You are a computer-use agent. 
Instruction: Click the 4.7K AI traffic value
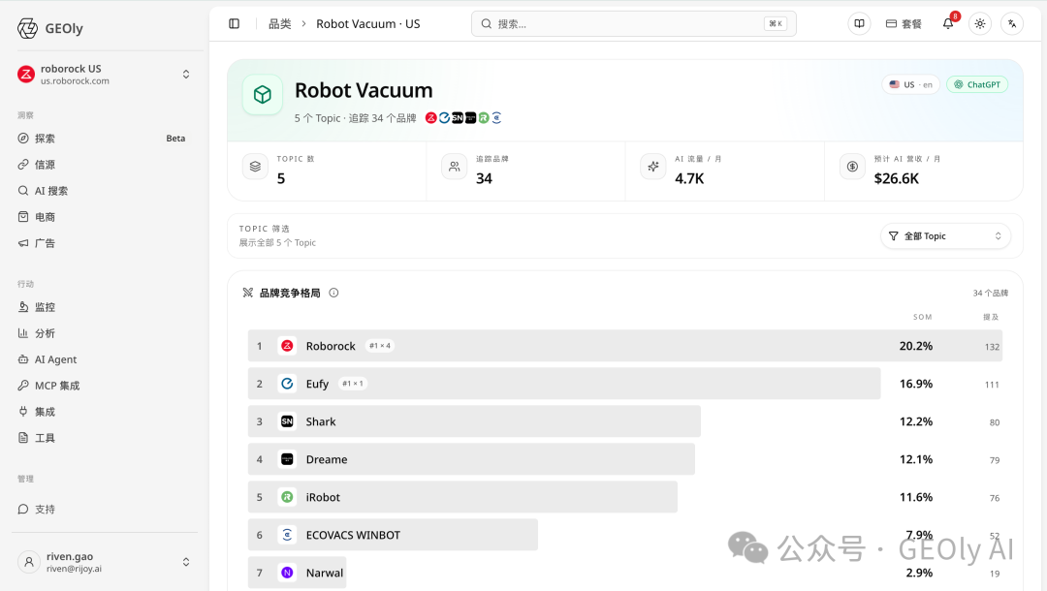pyautogui.click(x=689, y=179)
